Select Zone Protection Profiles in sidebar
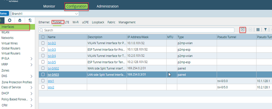 click(x=17, y=82)
